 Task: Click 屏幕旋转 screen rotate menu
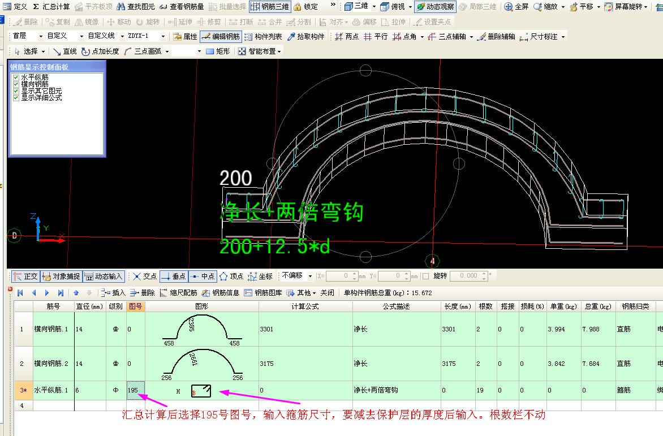tap(626, 6)
